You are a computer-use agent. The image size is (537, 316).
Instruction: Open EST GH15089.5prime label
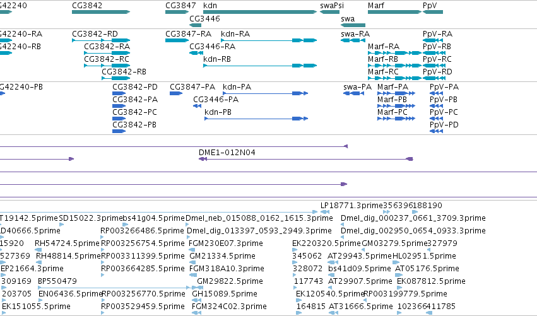[x=224, y=294]
